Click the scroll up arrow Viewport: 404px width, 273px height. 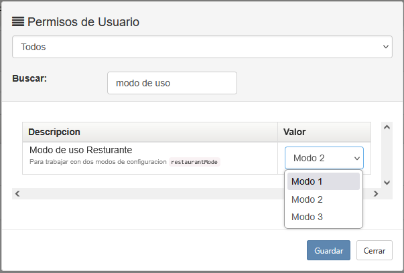[387, 127]
